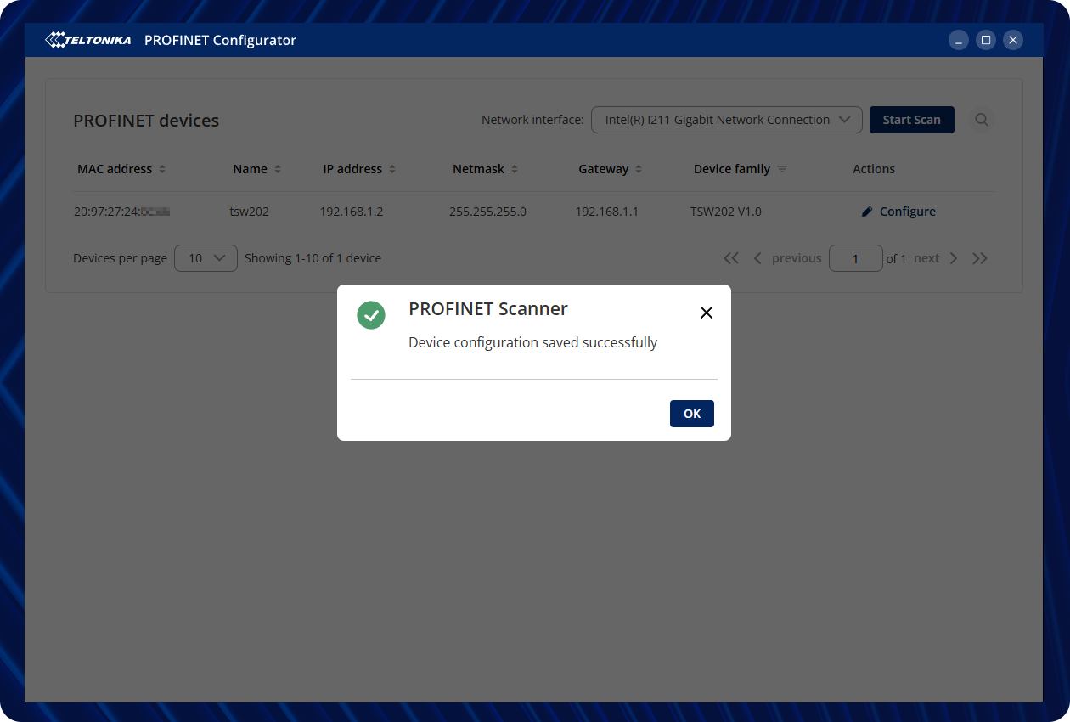Expand the Devices per page dropdown

pos(206,258)
